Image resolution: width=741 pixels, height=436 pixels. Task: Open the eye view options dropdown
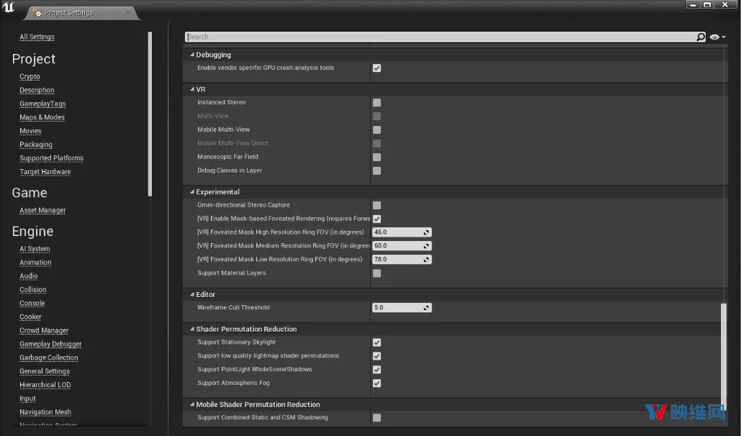click(717, 37)
